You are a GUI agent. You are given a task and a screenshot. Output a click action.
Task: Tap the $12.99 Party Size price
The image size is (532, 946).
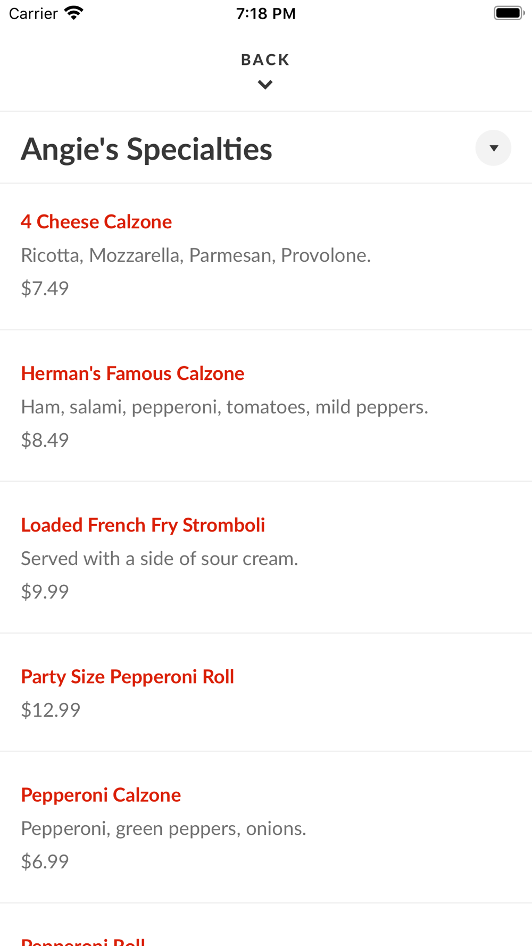[x=51, y=710]
